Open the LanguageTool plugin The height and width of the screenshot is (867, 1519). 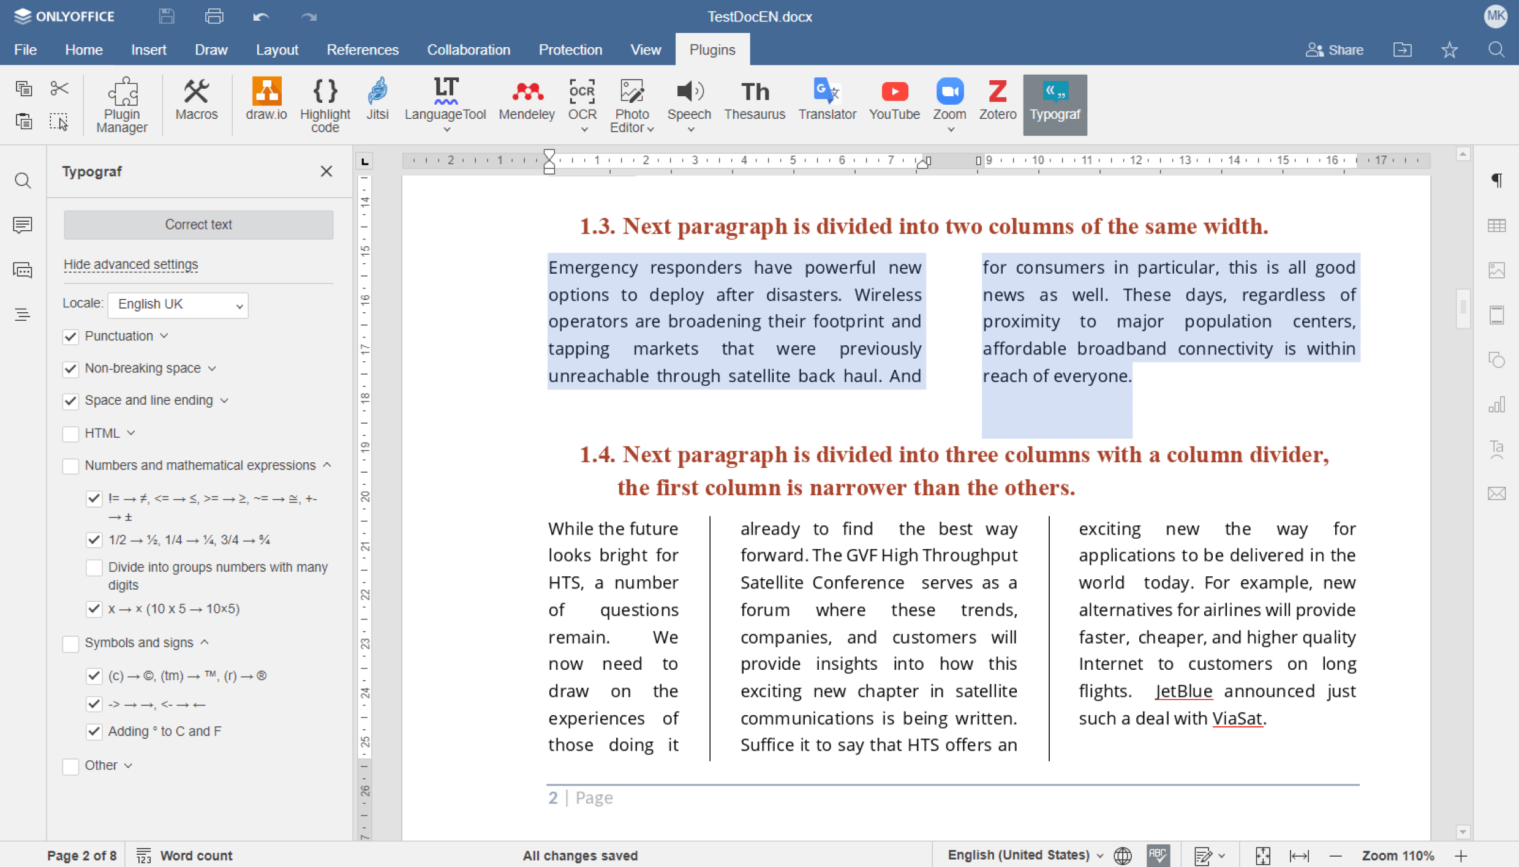[445, 105]
